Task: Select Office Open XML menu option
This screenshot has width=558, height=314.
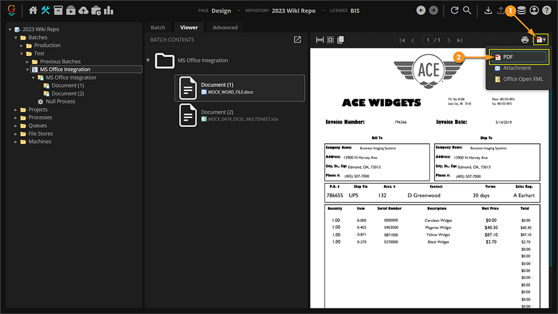Action: (x=522, y=79)
